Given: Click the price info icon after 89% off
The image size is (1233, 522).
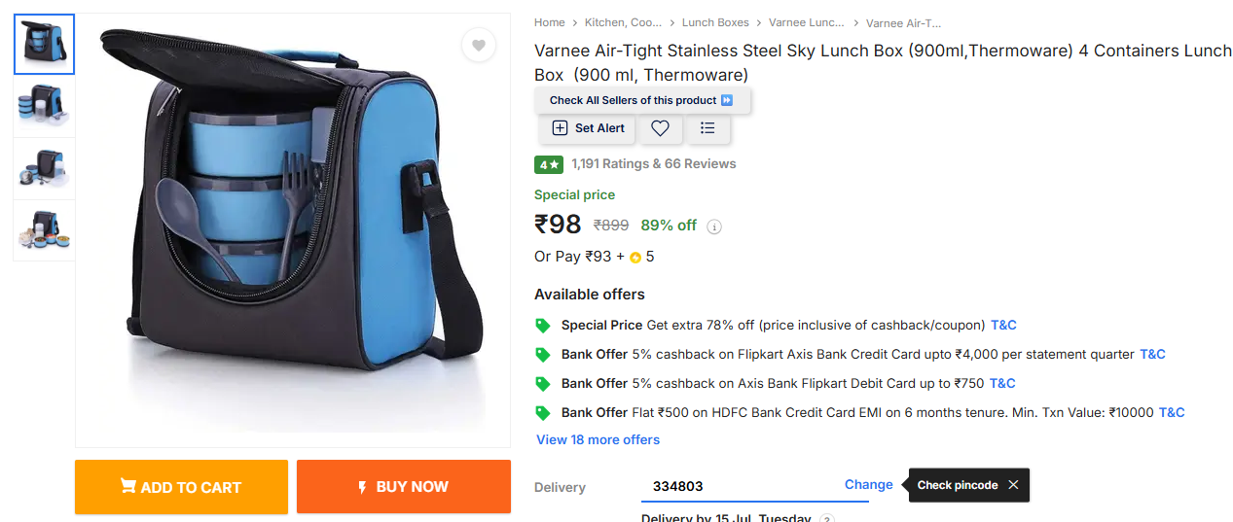Looking at the screenshot, I should click(714, 226).
